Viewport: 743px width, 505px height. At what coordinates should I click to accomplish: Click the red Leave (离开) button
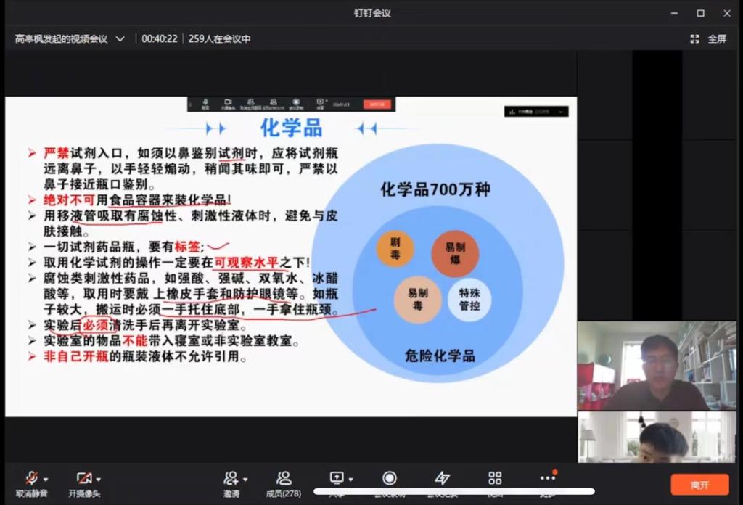tap(699, 485)
